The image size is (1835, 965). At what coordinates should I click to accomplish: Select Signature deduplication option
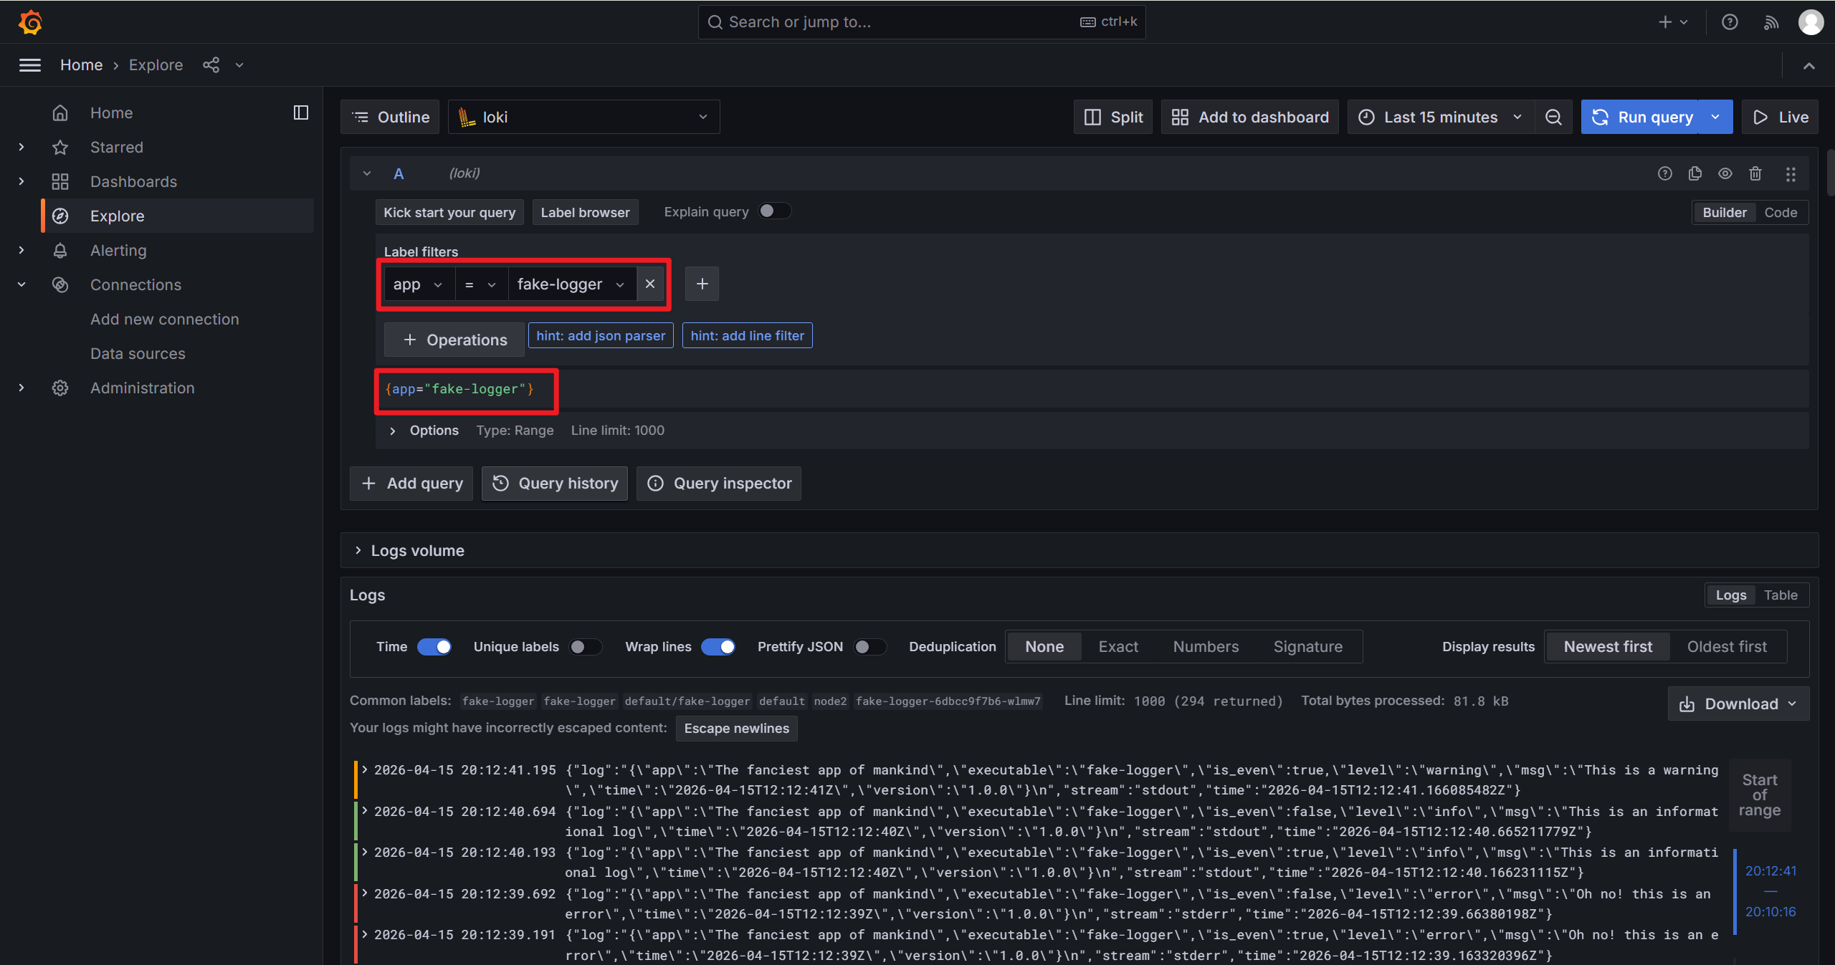point(1308,647)
